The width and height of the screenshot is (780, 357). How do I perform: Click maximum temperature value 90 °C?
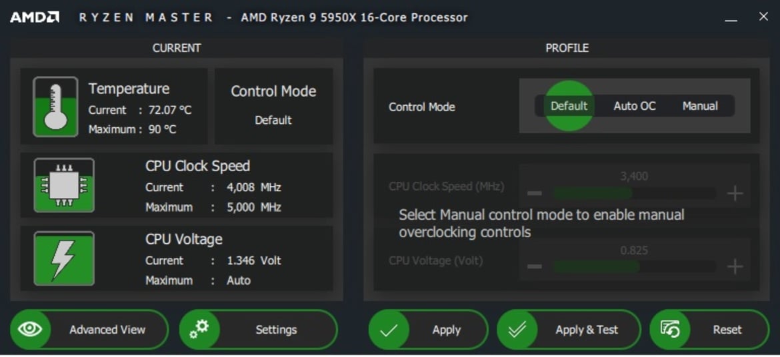coord(162,130)
